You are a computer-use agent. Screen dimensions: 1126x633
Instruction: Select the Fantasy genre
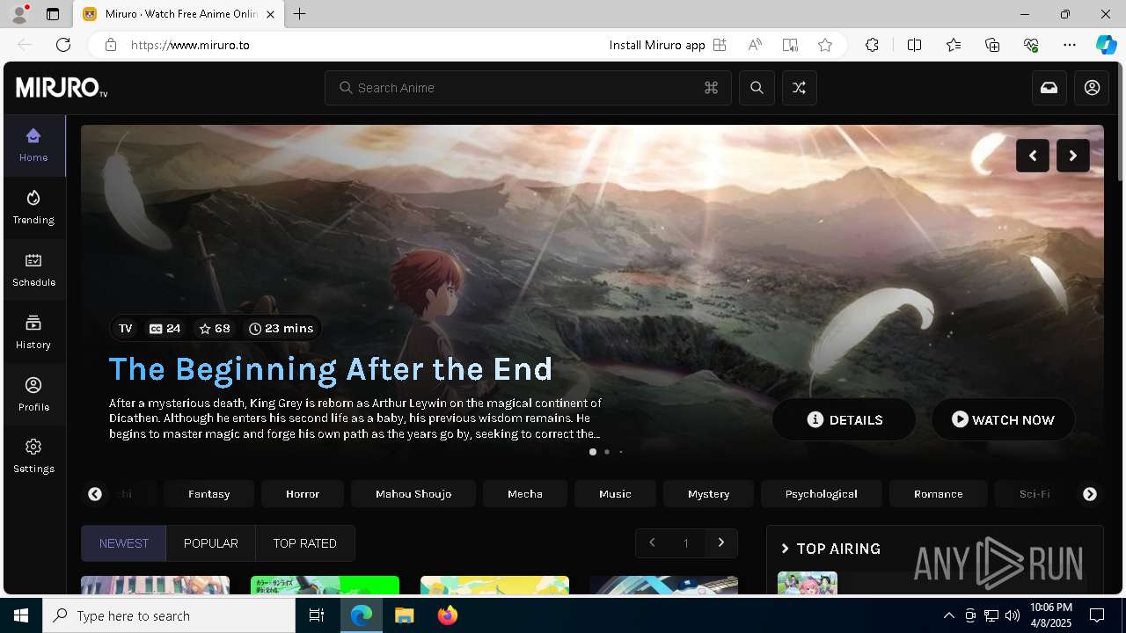[209, 494]
